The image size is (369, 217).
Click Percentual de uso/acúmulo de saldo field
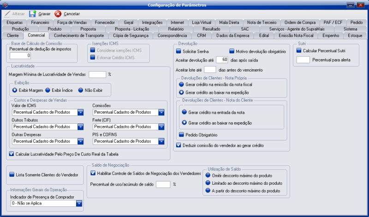163,184
